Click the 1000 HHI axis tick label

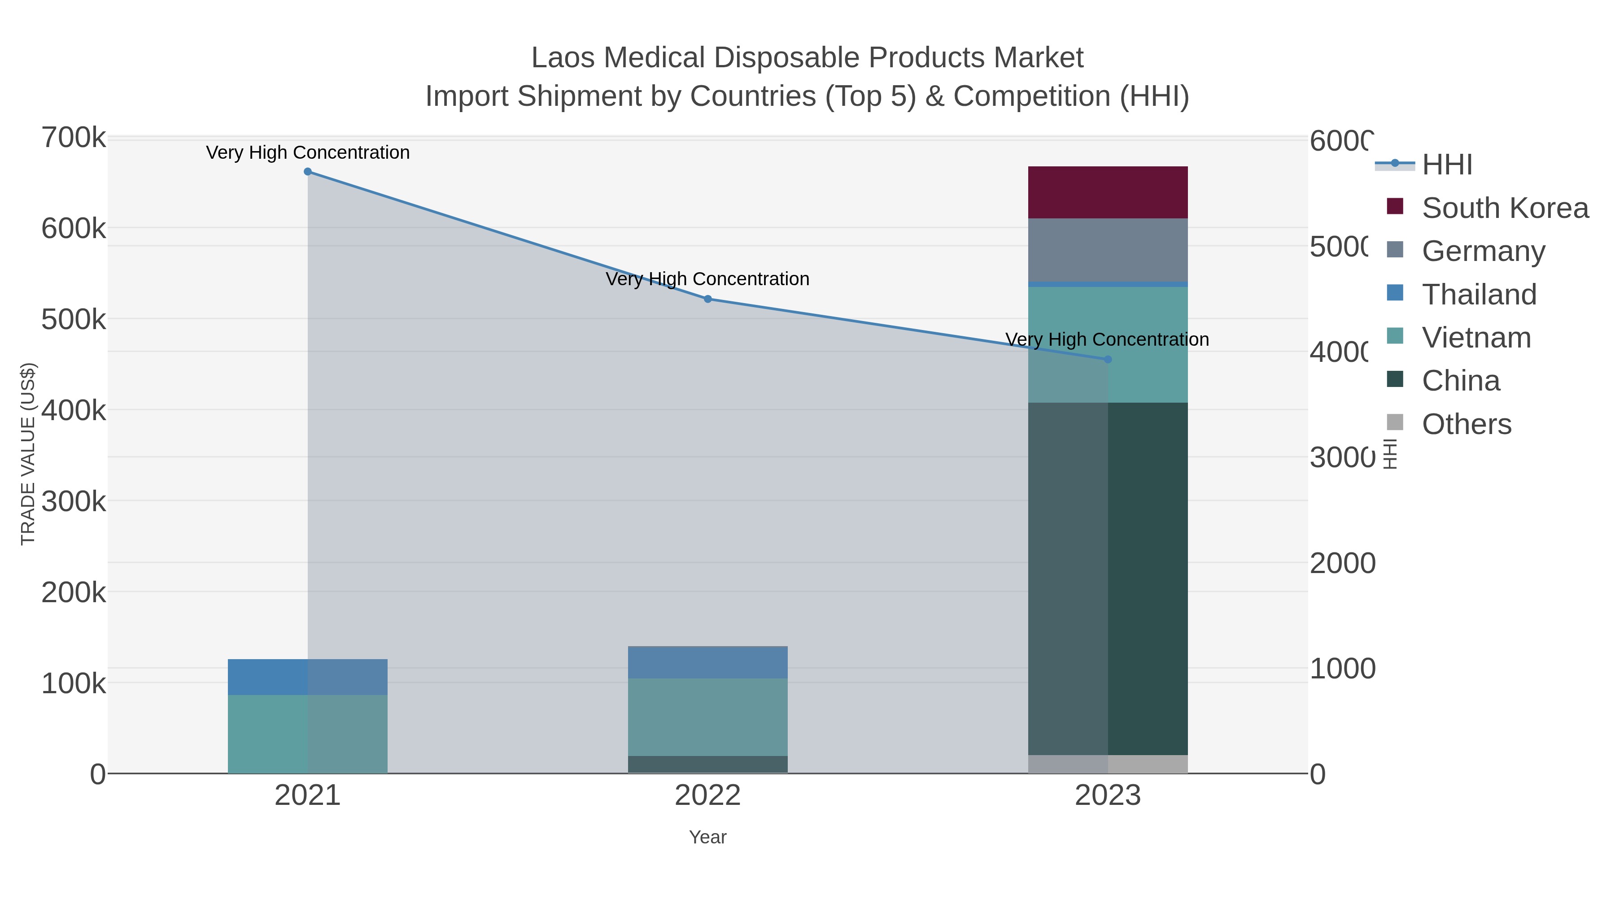pos(1342,669)
